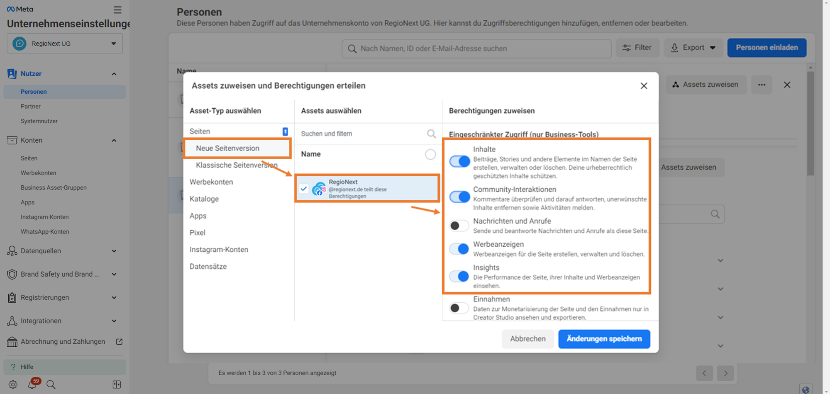Expand the Datenquellen section chevron
This screenshot has height=394, width=830.
[114, 251]
